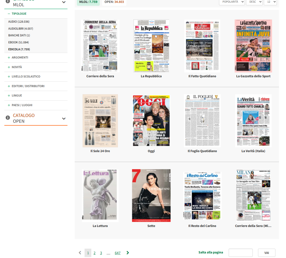Open the Popolarità sort dropdown
286x258 pixels.
(232, 2)
